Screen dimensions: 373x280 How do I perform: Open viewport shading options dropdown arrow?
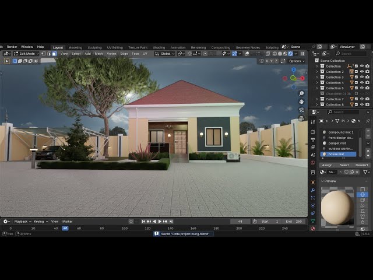[295, 54]
